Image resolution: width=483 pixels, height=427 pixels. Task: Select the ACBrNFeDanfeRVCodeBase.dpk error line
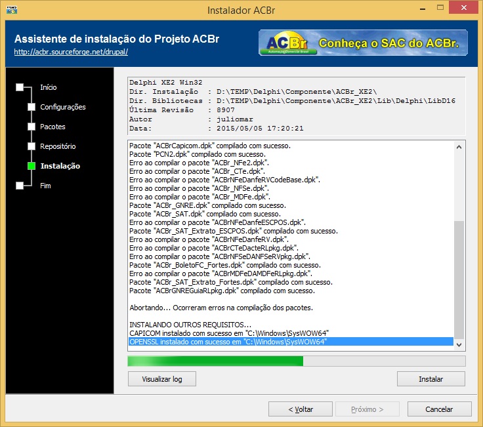[291, 180]
